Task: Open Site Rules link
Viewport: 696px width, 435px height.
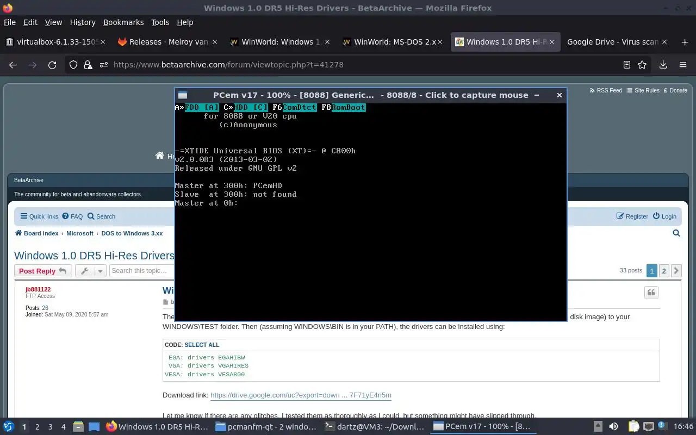Action: coord(643,90)
